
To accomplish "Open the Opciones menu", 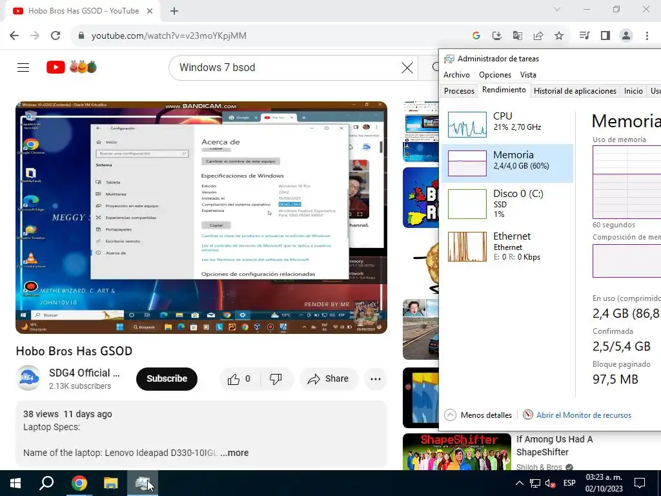I will click(x=495, y=75).
